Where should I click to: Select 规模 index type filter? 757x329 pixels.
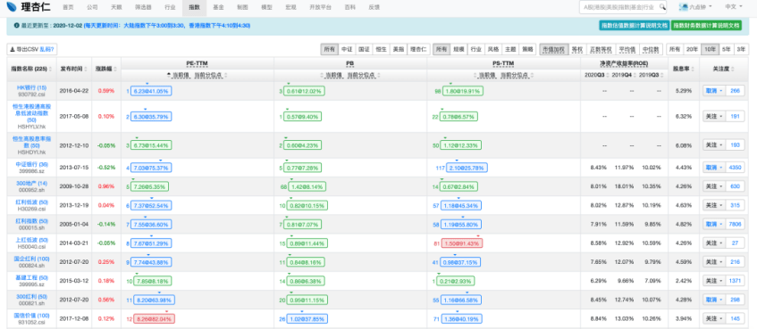click(458, 49)
